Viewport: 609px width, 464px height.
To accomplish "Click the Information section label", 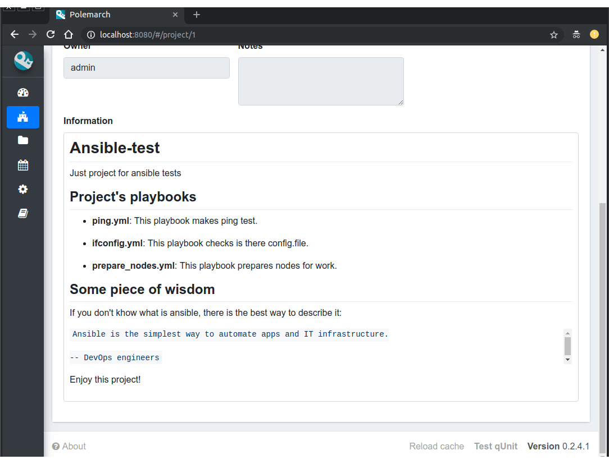I will [x=88, y=121].
